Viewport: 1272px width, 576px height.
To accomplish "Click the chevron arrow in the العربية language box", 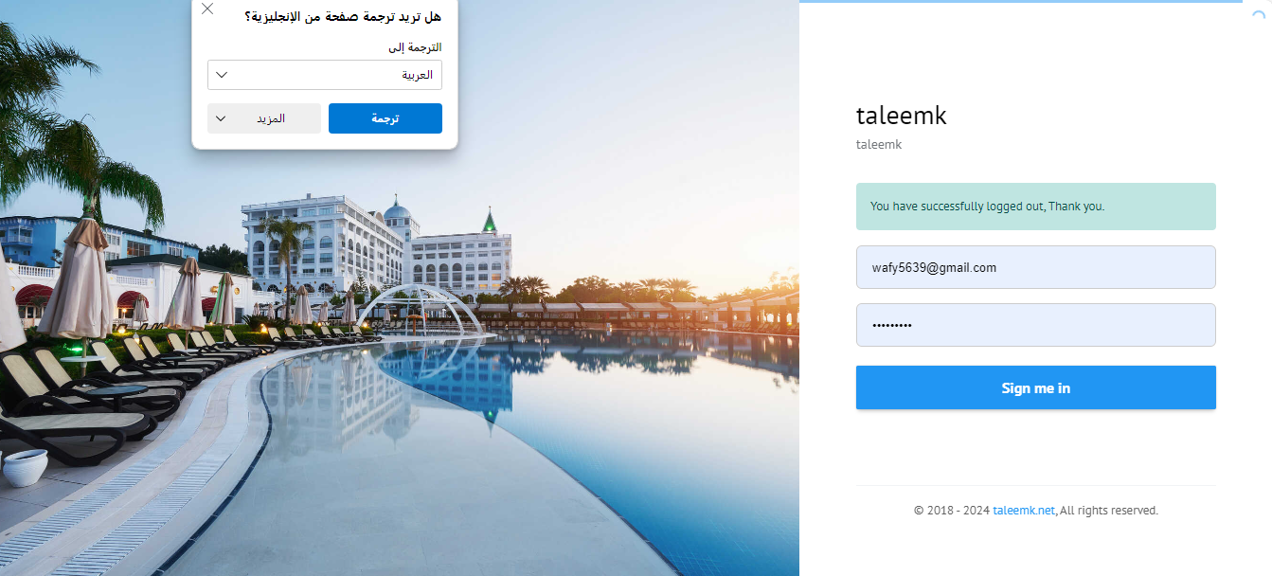I will pyautogui.click(x=222, y=75).
